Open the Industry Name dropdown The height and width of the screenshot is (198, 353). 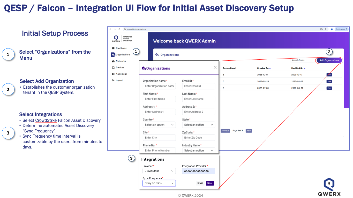pyautogui.click(x=199, y=150)
